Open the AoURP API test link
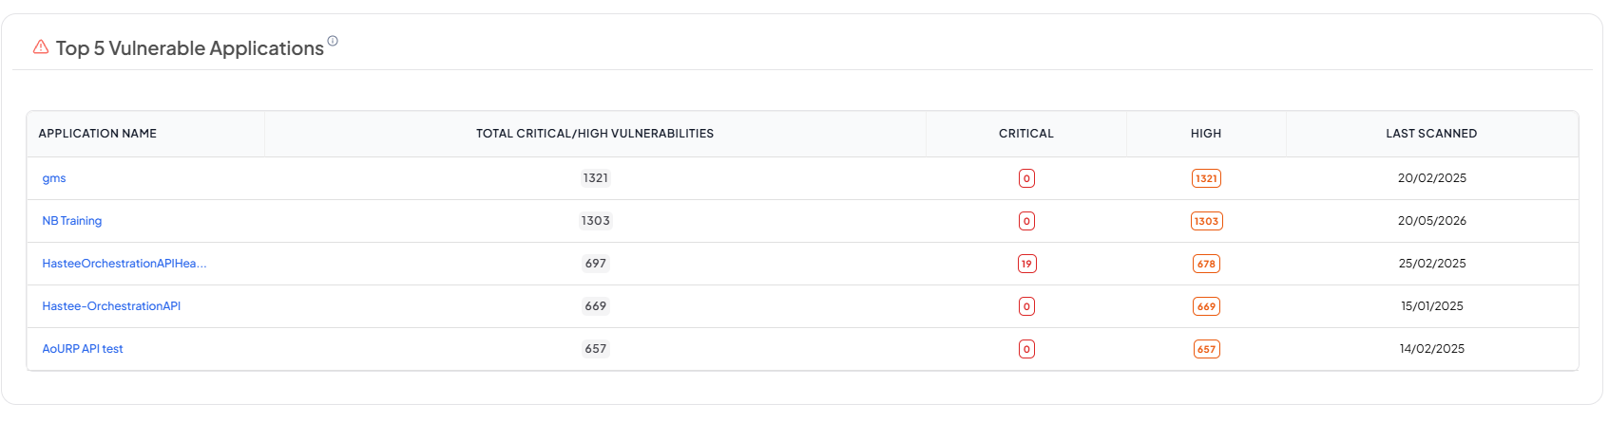Screen dimensions: 1609x422 (x=83, y=349)
